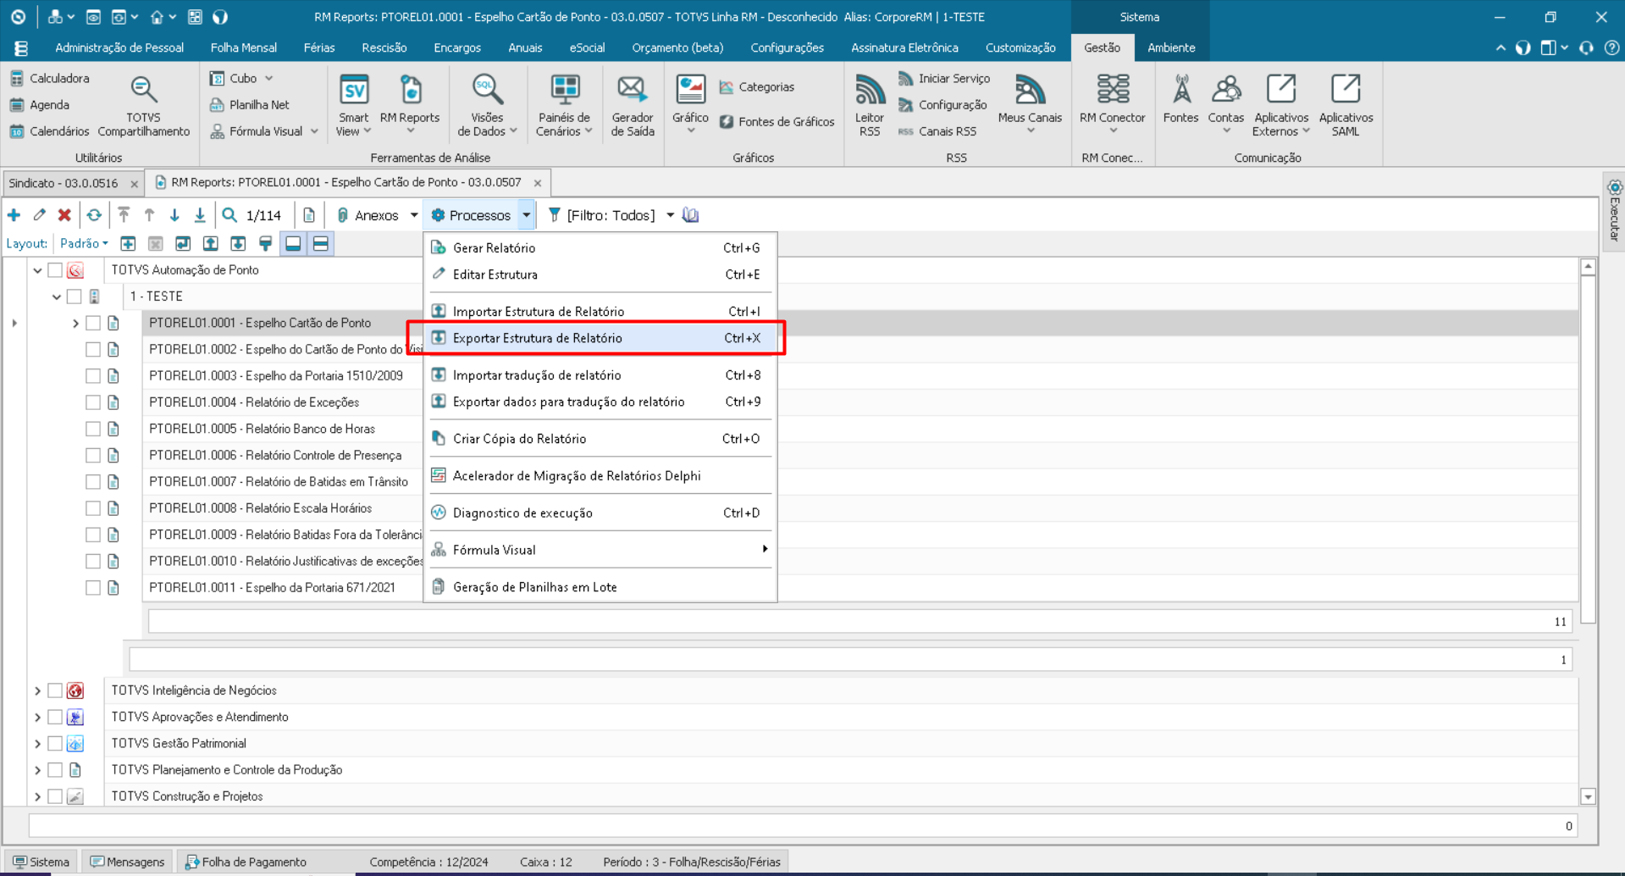Delete record with red X icon
Viewport: 1625px width, 876px height.
click(64, 215)
